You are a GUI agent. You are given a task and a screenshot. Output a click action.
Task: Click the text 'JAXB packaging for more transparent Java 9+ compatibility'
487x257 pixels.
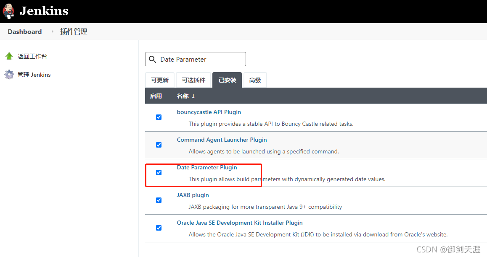pos(265,207)
